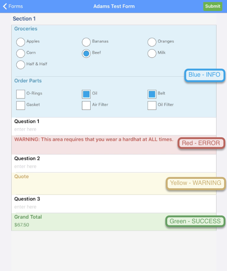Check the Oil Filter checkbox
The height and width of the screenshot is (271, 227).
152,105
